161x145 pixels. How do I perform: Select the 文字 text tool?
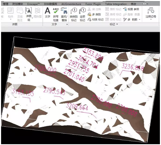[47, 12]
